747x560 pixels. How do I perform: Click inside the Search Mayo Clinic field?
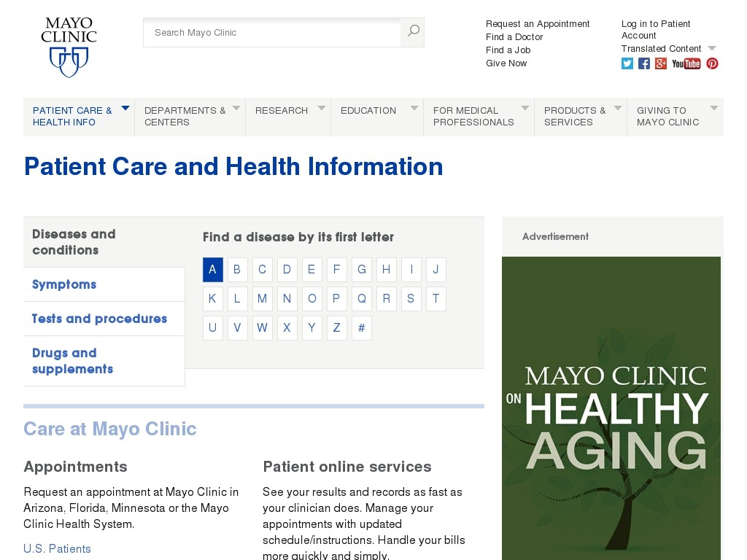tap(270, 32)
